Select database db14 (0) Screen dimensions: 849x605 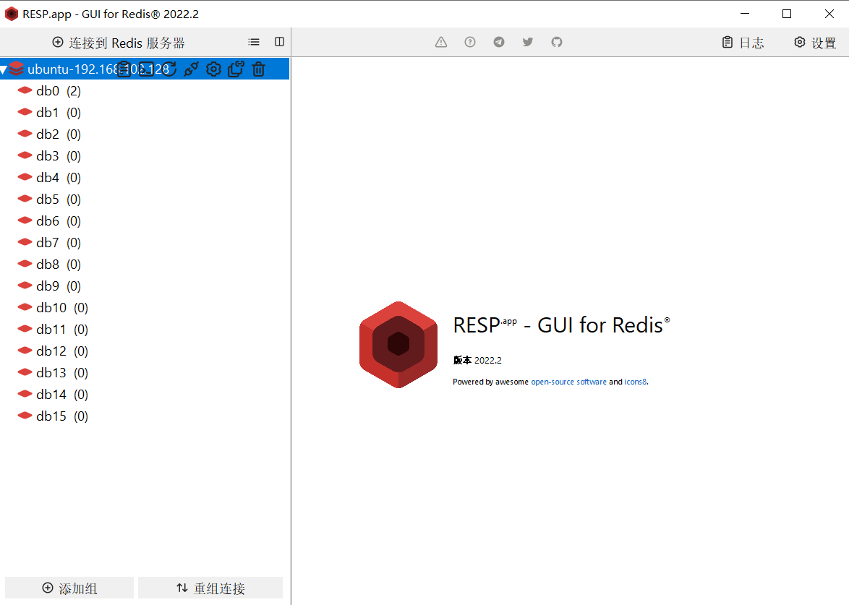click(145, 395)
